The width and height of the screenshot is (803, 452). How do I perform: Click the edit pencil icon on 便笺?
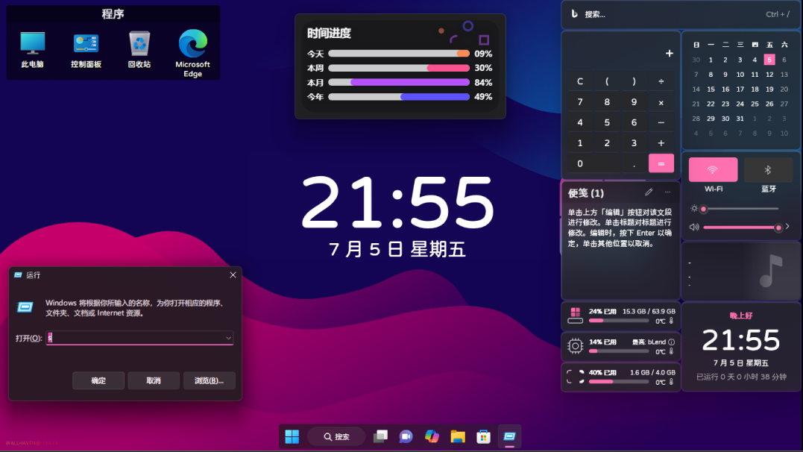click(x=649, y=192)
